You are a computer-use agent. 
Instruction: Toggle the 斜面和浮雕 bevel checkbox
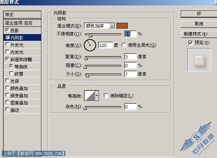7,59
